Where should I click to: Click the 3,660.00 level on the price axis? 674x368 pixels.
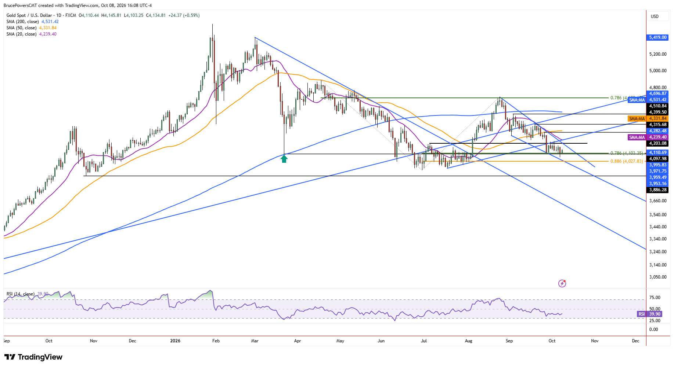point(658,201)
